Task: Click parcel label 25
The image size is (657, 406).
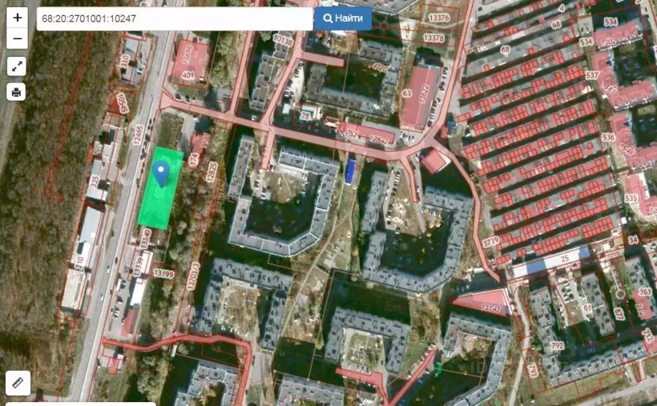Action: point(565,259)
